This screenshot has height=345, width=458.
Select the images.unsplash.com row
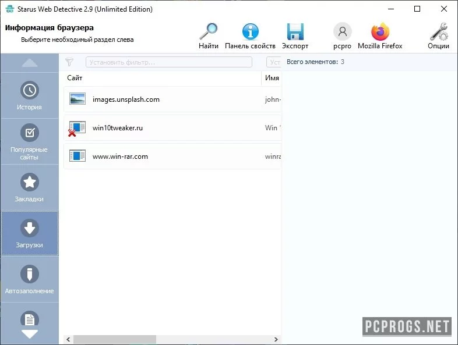click(x=172, y=99)
